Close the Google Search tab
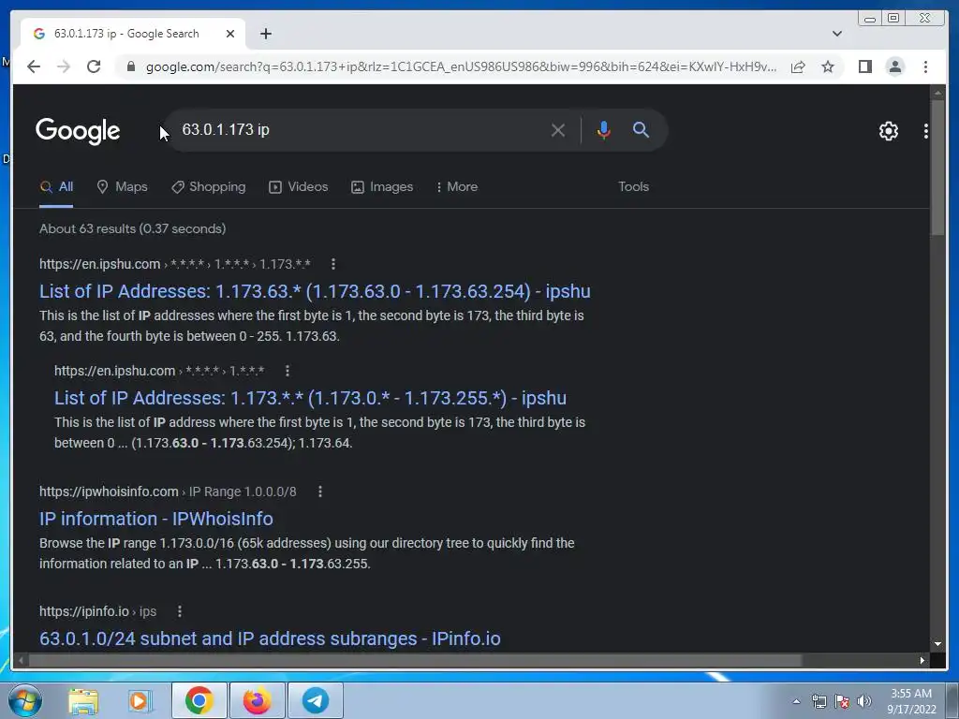Screen dimensions: 959x719 tap(230, 34)
